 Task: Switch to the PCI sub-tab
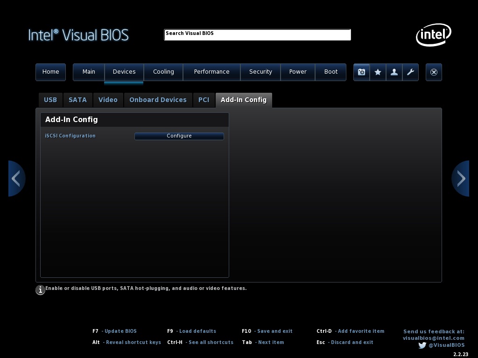tap(204, 100)
